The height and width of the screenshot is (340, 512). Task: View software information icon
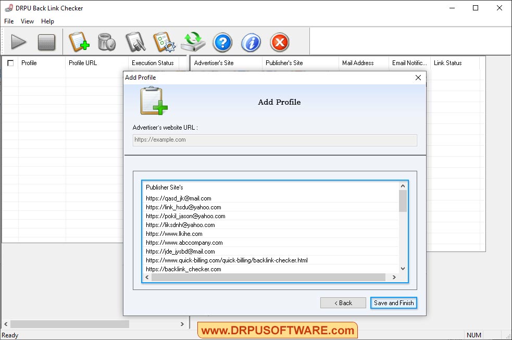pos(251,42)
